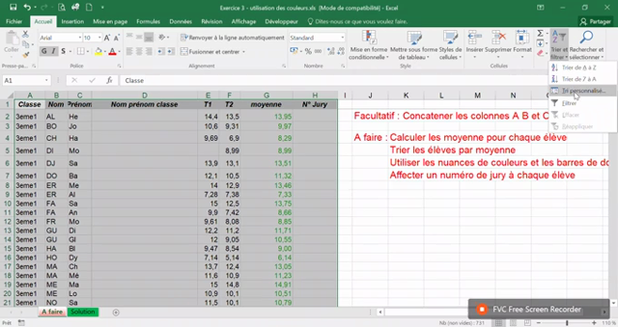618x327 pixels.
Task: Activate strikethrough with the S icon
Action: tap(63, 51)
